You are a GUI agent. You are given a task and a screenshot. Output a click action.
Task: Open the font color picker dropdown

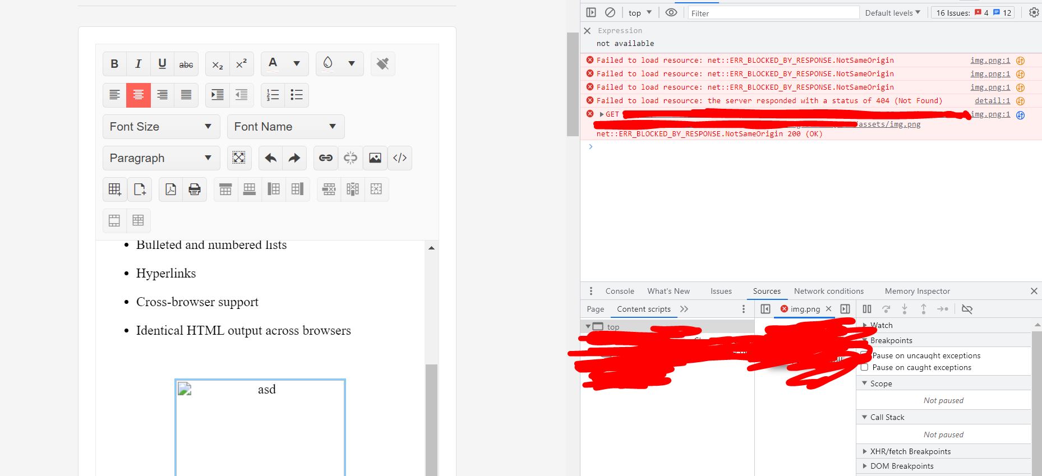297,64
